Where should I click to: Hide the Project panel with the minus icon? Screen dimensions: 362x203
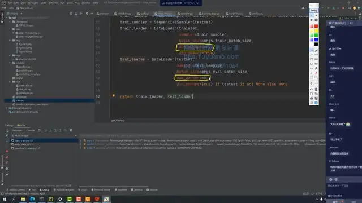(x=92, y=14)
